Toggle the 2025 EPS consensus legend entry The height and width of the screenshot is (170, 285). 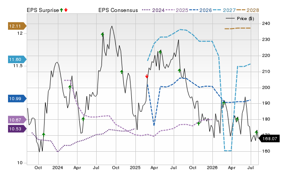(177, 10)
